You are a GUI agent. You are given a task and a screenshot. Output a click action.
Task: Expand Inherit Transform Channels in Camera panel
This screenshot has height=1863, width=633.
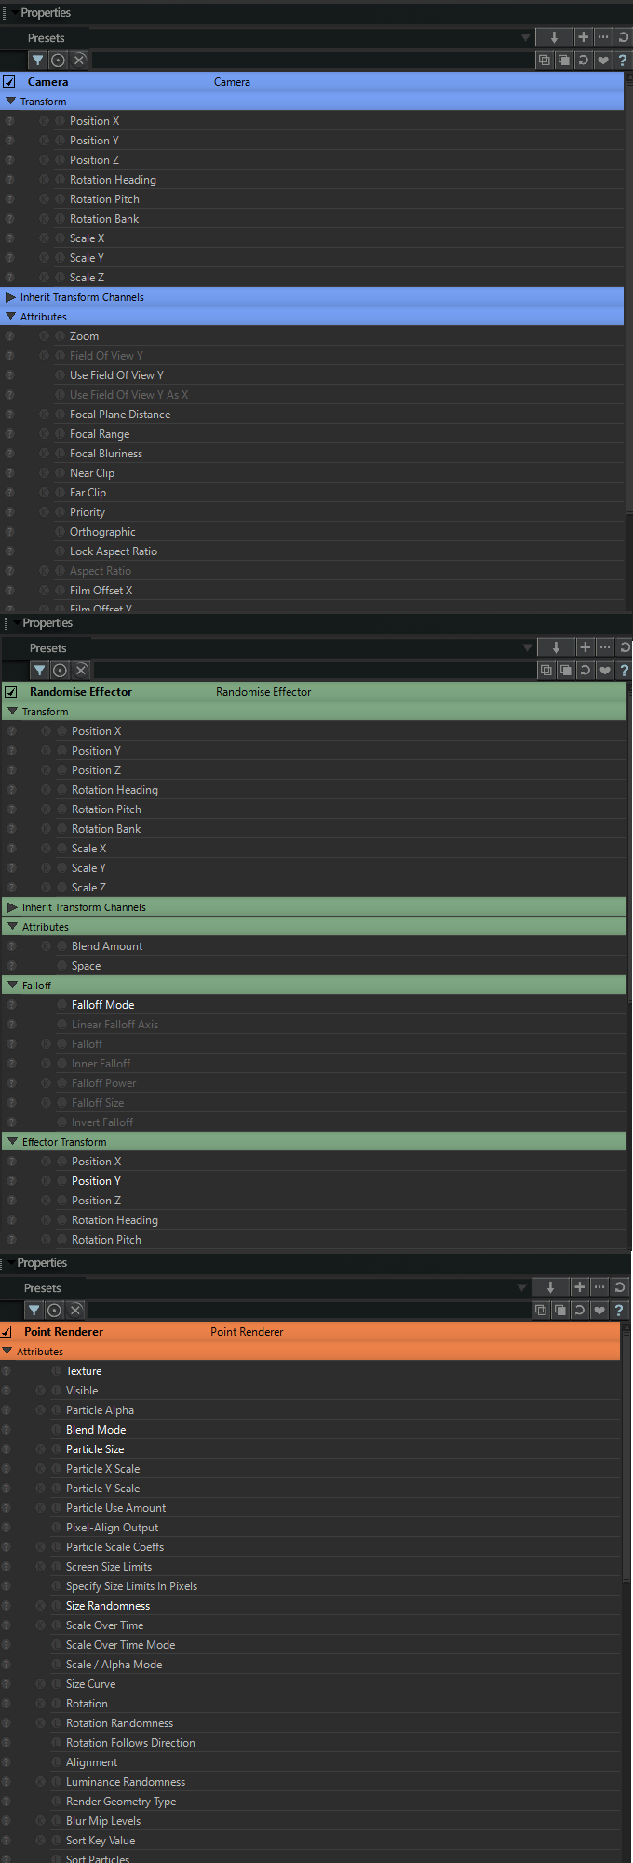11,297
